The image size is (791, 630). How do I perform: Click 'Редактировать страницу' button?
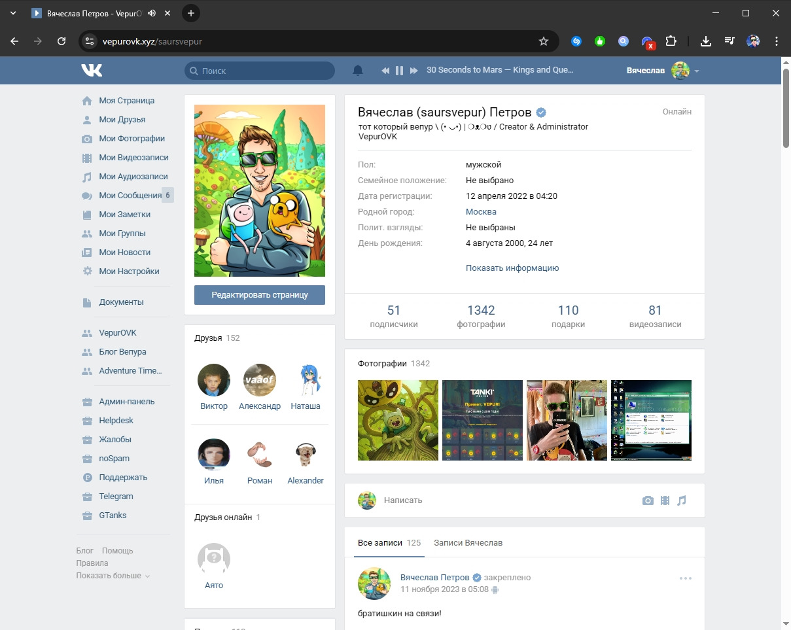[x=260, y=295]
